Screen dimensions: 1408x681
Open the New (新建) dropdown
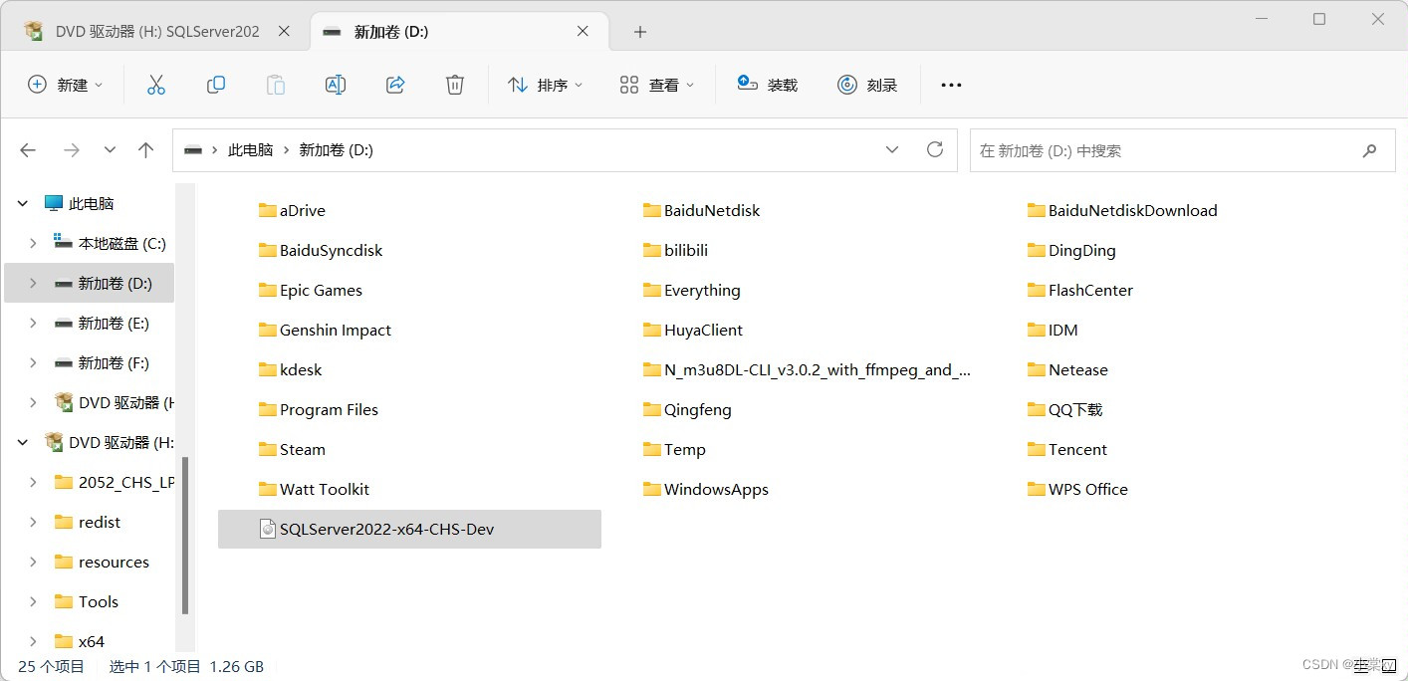[x=65, y=85]
